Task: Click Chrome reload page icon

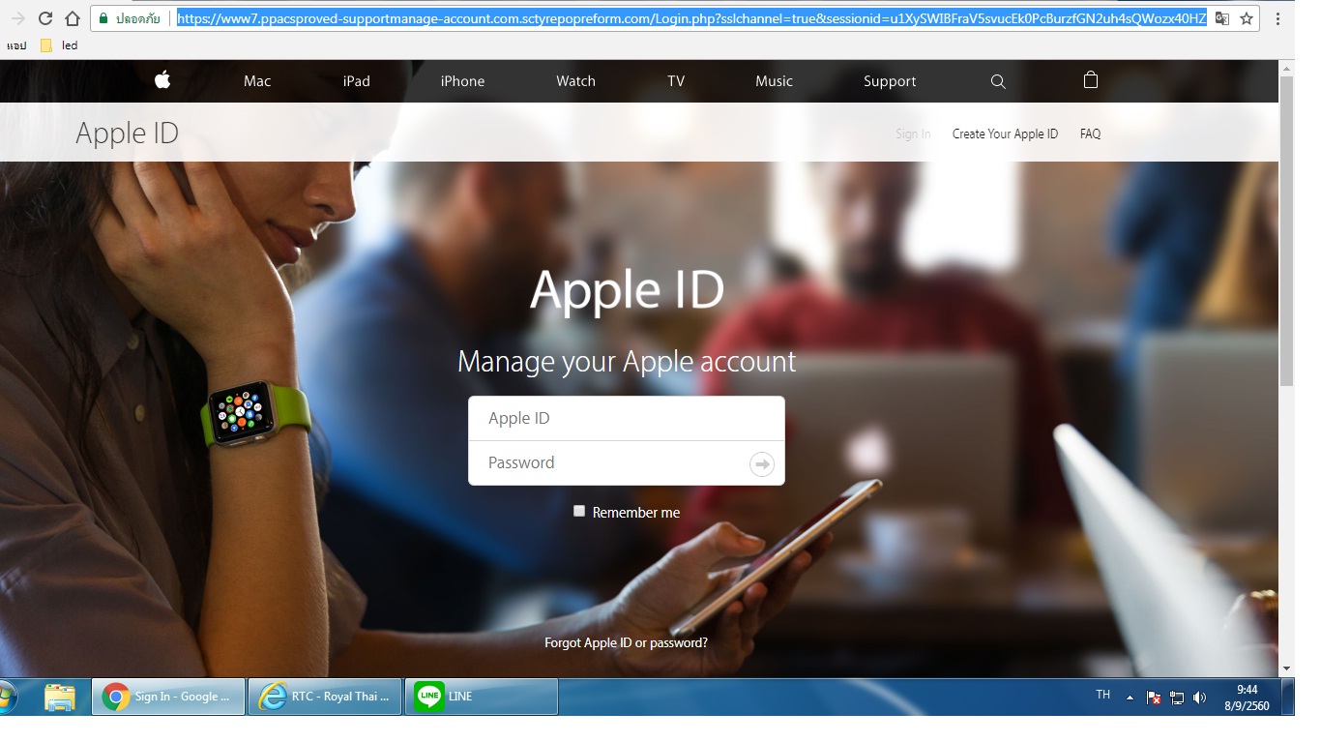Action: pos(44,18)
